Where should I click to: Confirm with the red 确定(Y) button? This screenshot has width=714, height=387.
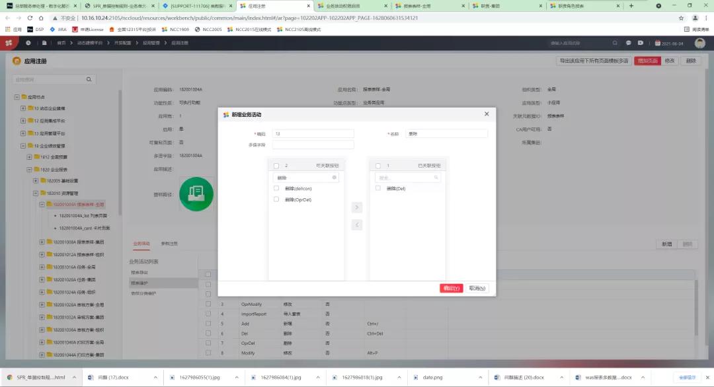pos(451,288)
